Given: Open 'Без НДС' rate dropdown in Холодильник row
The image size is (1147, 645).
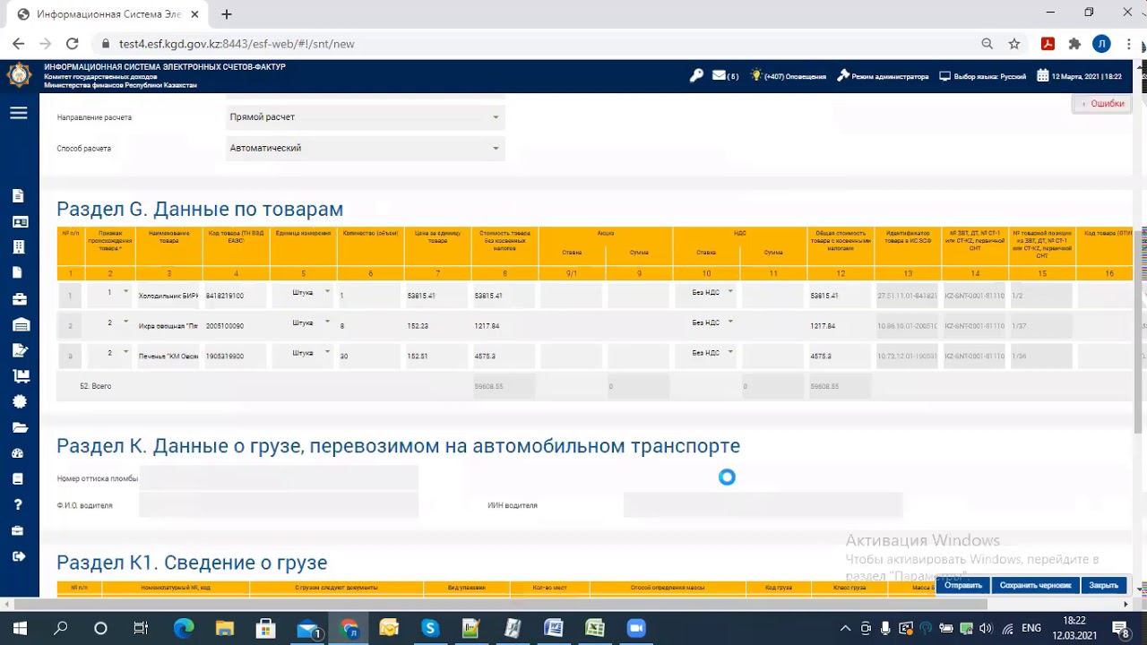Looking at the screenshot, I should coord(706,292).
